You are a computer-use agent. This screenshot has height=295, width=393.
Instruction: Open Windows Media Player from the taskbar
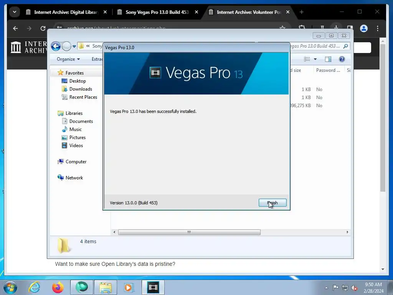pos(129,287)
